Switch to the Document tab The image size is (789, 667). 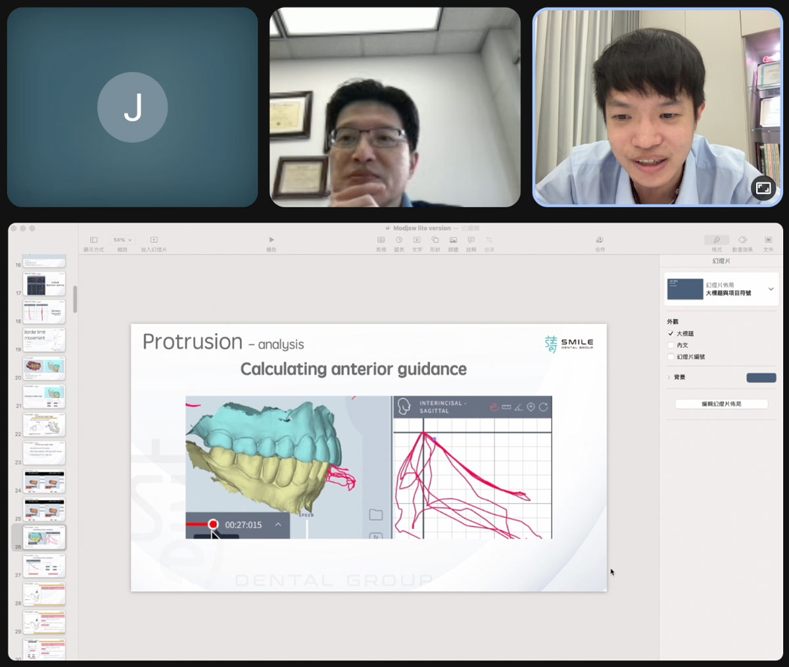[x=768, y=241]
